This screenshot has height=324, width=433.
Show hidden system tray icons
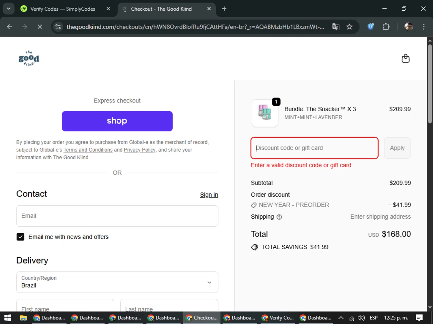[341, 318]
